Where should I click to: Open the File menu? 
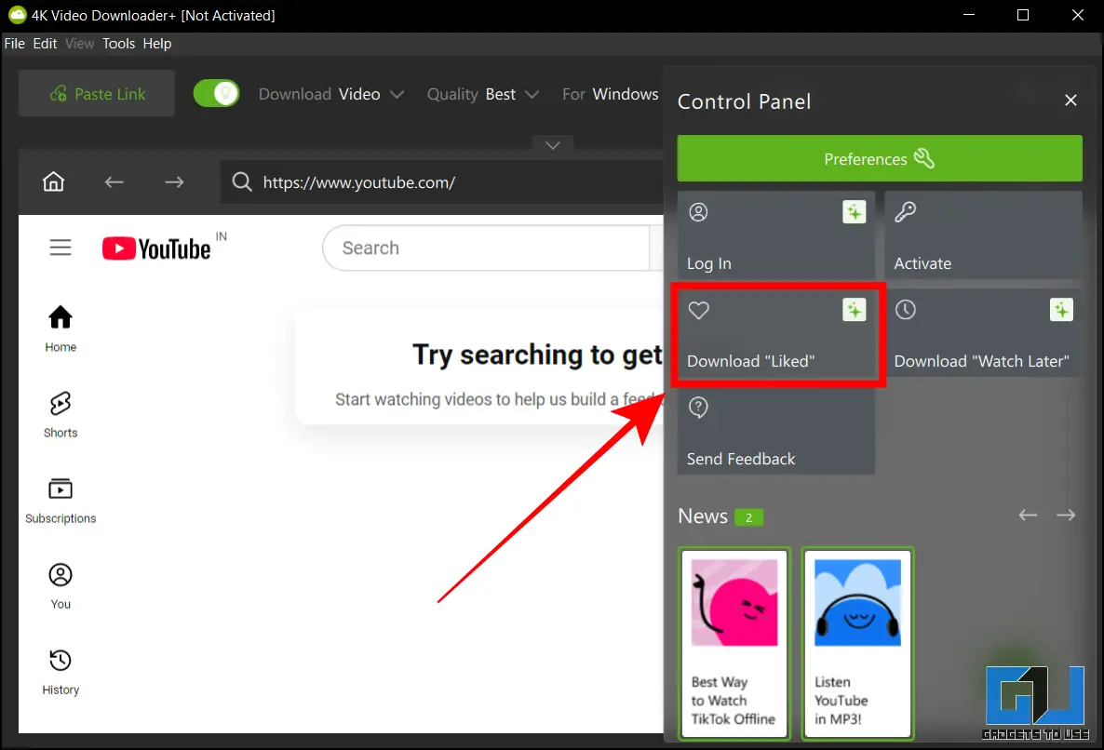15,44
